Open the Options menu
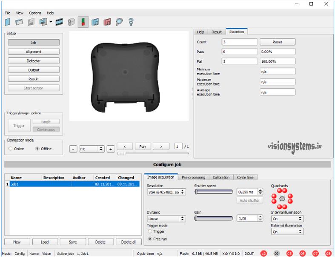The width and height of the screenshot is (335, 257). point(35,13)
